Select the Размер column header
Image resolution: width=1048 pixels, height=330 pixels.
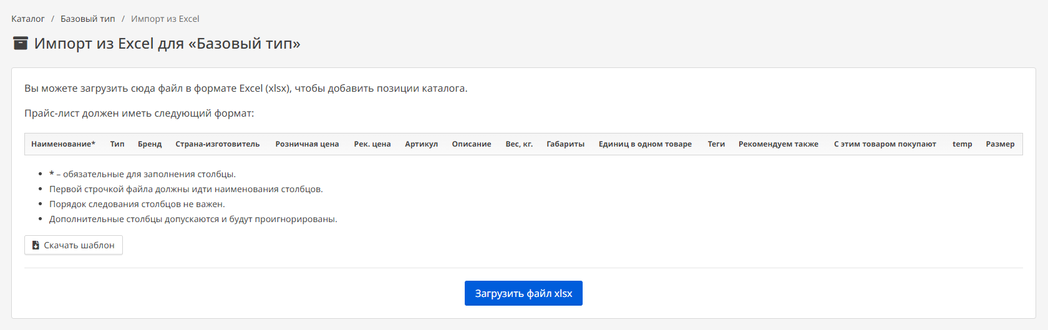coord(1000,144)
